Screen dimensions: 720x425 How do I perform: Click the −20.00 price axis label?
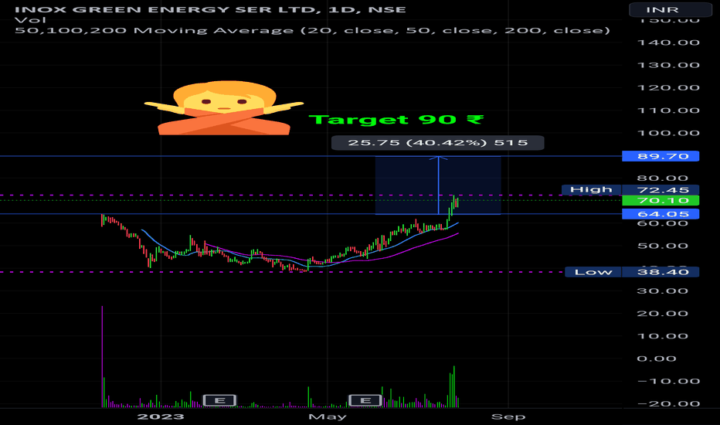[x=668, y=403]
